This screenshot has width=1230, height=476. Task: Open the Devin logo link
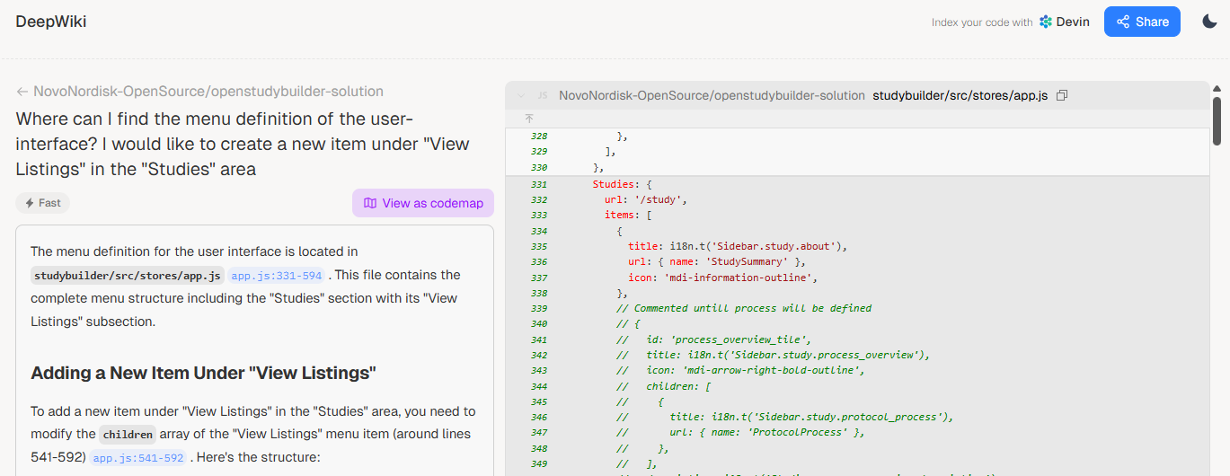(1064, 22)
